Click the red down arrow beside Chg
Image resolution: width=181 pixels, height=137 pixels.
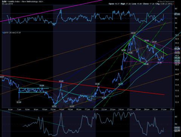(x=173, y=4)
